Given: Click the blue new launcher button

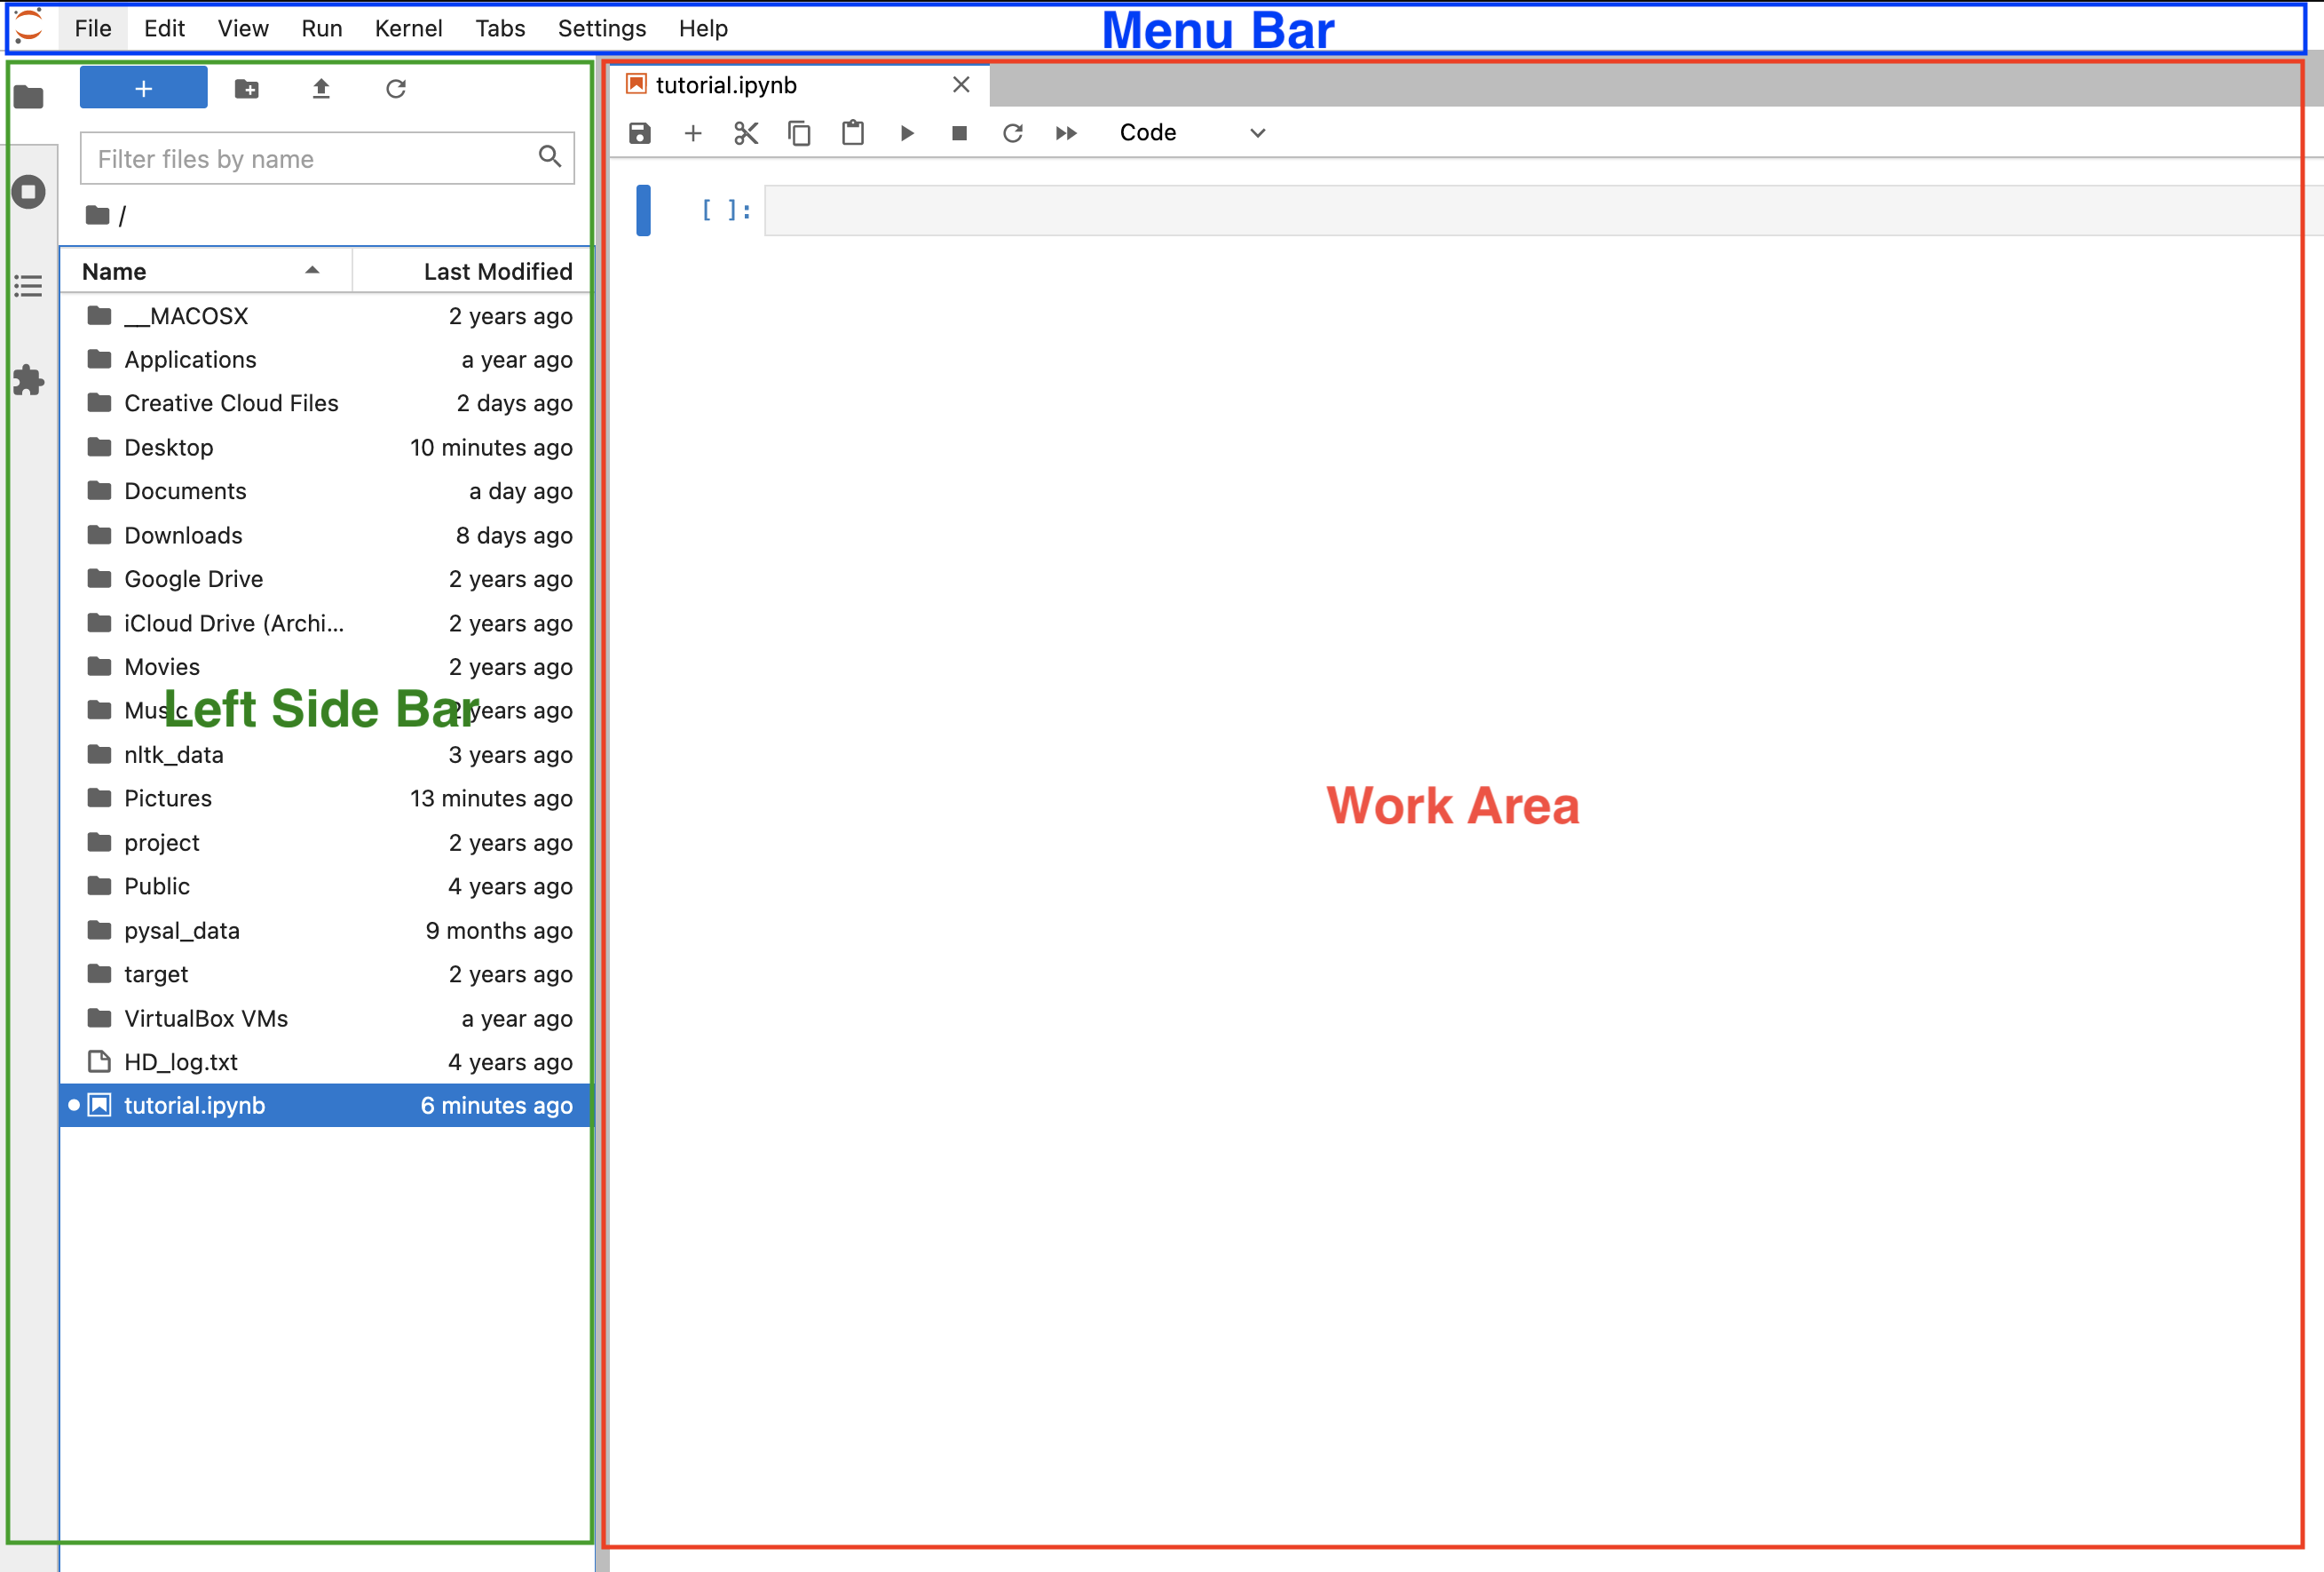Looking at the screenshot, I should 143,88.
